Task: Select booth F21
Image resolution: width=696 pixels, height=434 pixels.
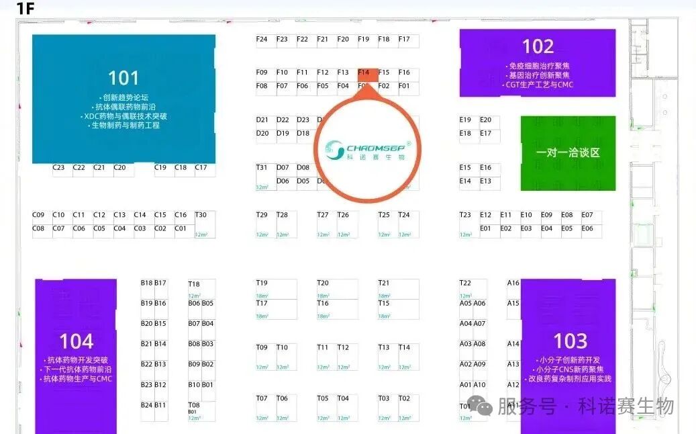Action: (x=327, y=41)
